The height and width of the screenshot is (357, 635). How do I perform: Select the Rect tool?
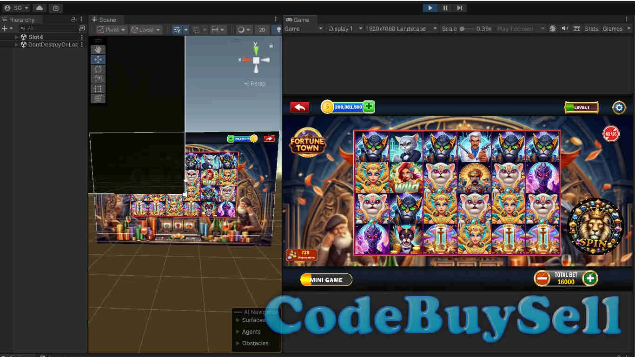click(98, 89)
